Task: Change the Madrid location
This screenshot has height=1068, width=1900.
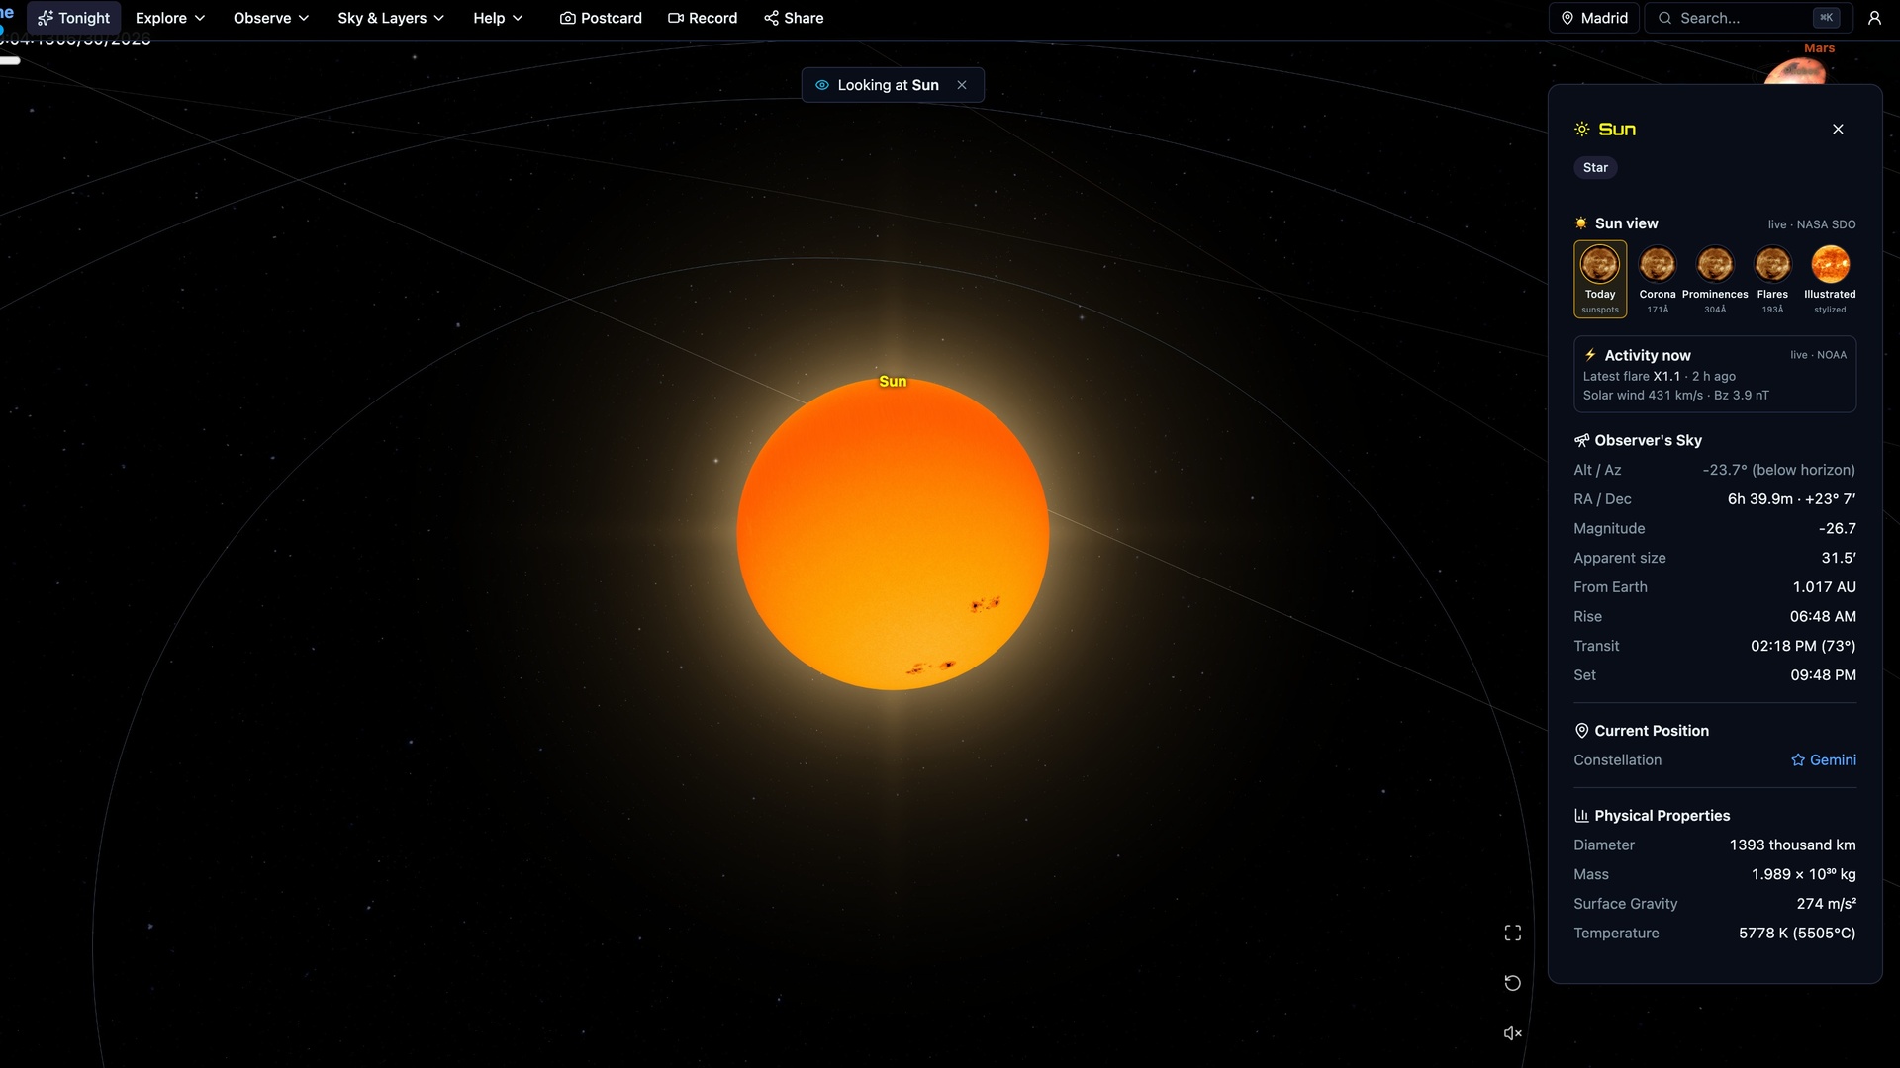Action: tap(1594, 18)
